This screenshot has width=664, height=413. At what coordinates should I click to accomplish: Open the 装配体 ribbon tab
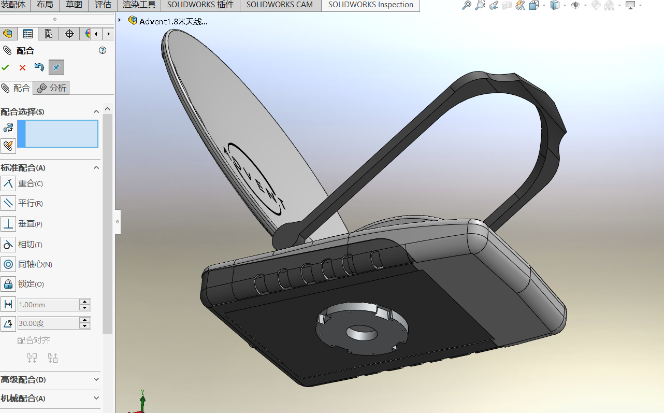pos(13,5)
